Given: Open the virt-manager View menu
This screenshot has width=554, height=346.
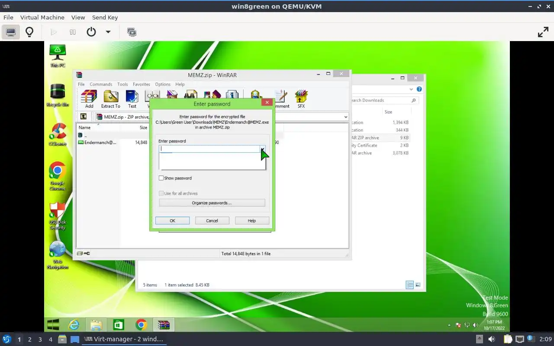Looking at the screenshot, I should coord(78,17).
